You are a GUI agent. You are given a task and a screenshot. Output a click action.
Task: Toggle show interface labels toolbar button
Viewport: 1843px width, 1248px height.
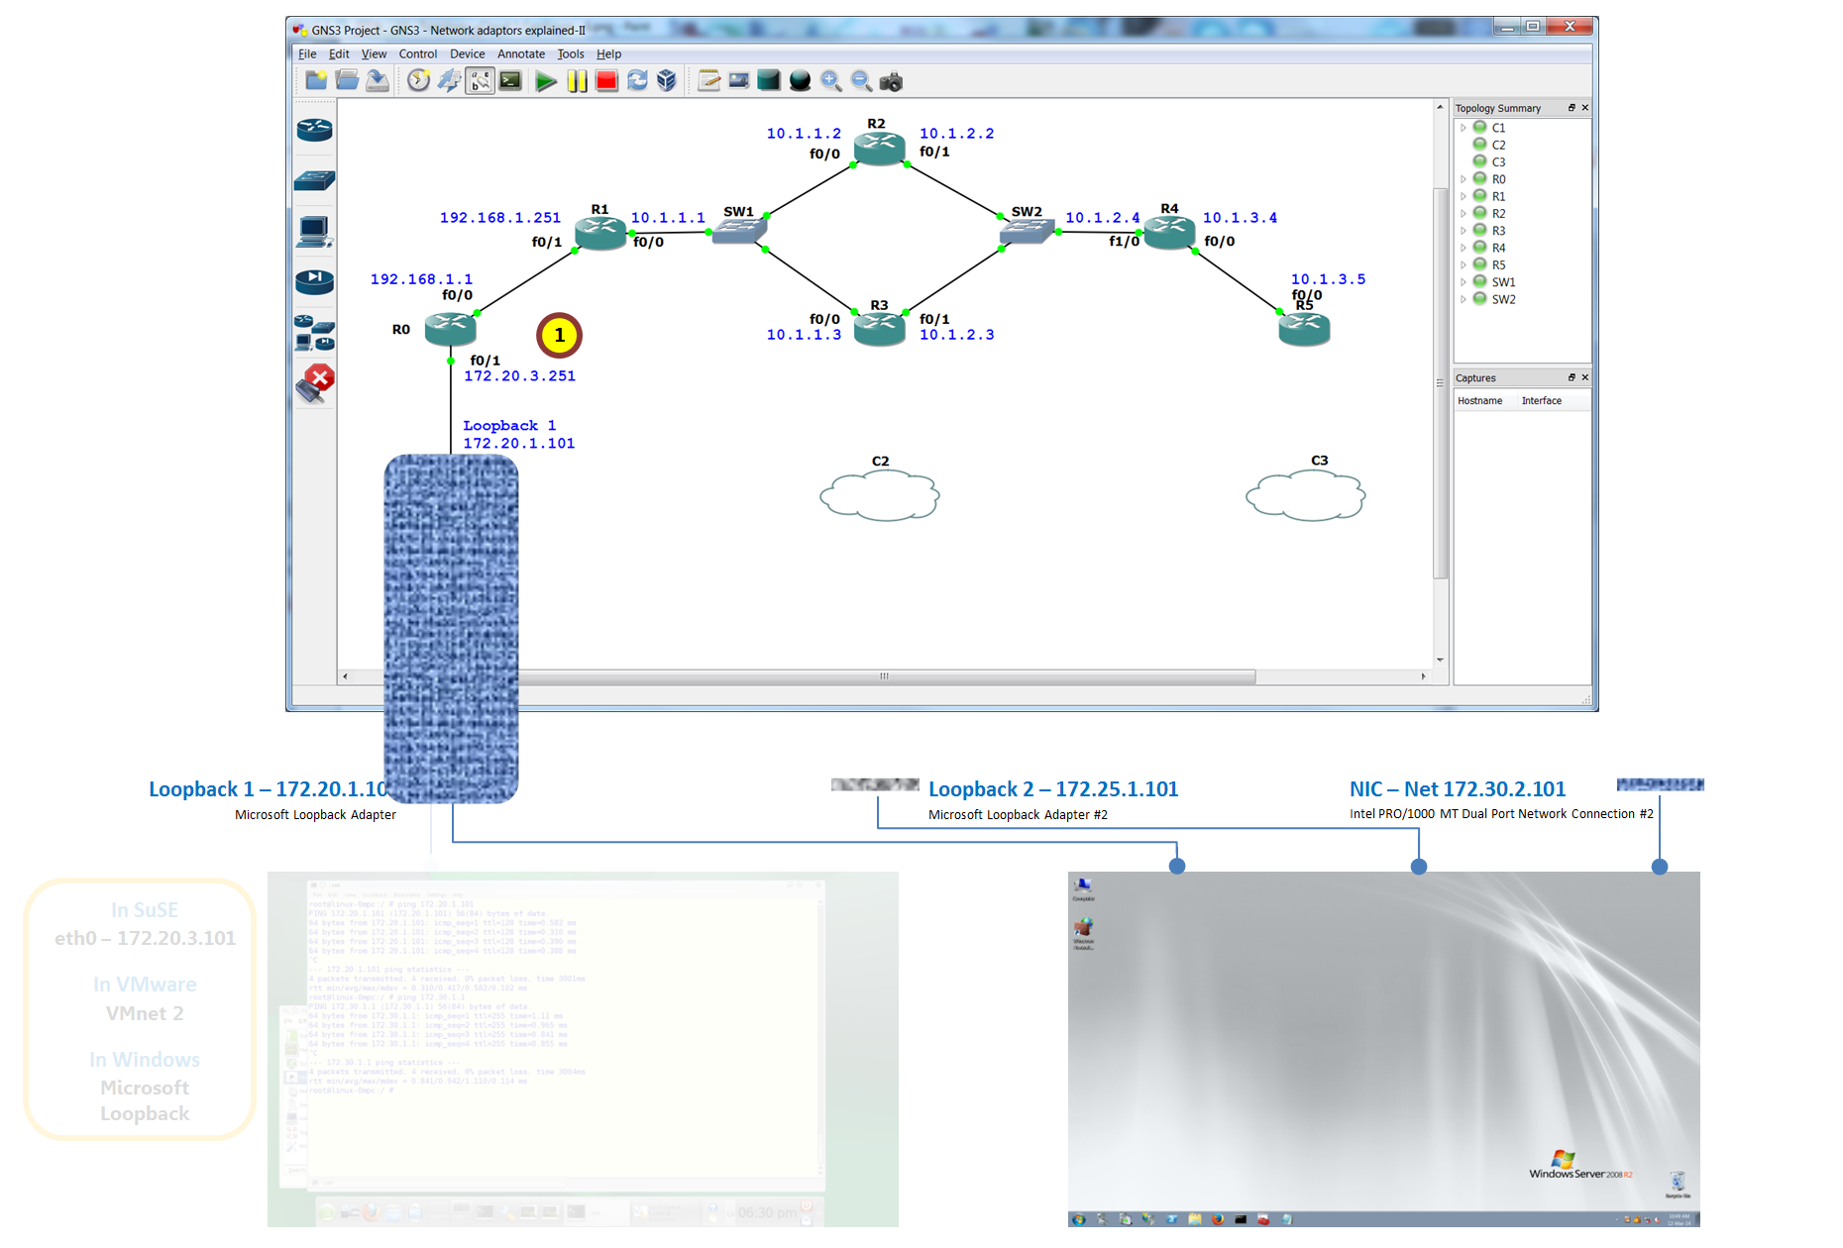point(481,81)
